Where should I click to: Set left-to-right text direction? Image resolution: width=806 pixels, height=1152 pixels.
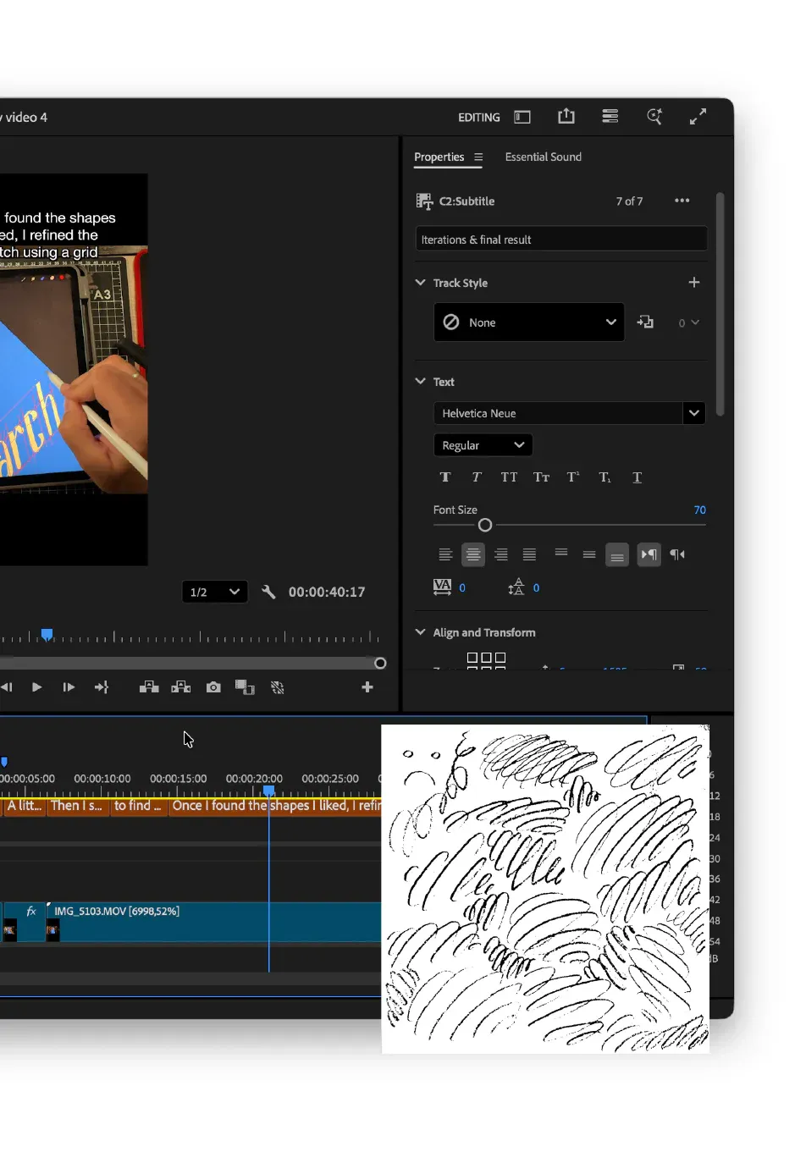pyautogui.click(x=649, y=554)
